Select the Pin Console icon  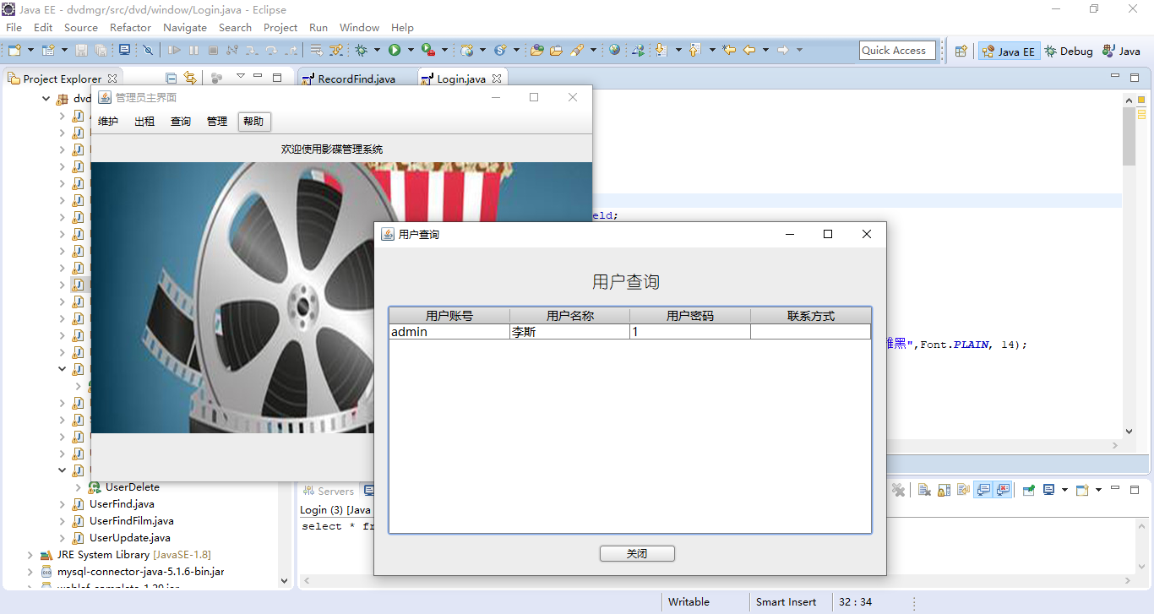point(1029,490)
